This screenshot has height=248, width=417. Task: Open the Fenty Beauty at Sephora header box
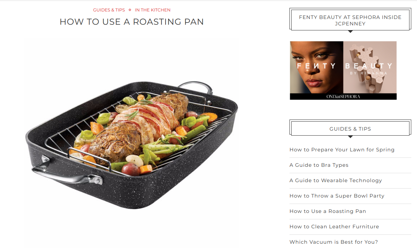350,19
